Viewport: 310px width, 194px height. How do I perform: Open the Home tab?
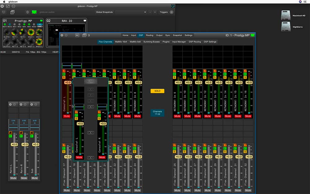[125, 35]
